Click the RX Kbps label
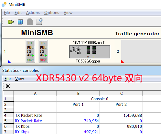This screenshot has width=161, height=134. [x=22, y=132]
